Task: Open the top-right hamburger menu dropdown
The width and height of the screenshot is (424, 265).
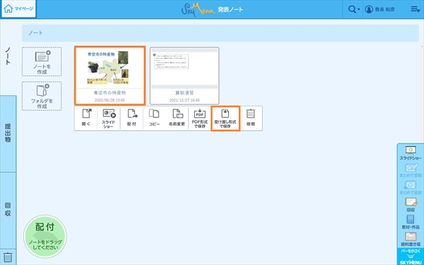Action: pos(416,9)
